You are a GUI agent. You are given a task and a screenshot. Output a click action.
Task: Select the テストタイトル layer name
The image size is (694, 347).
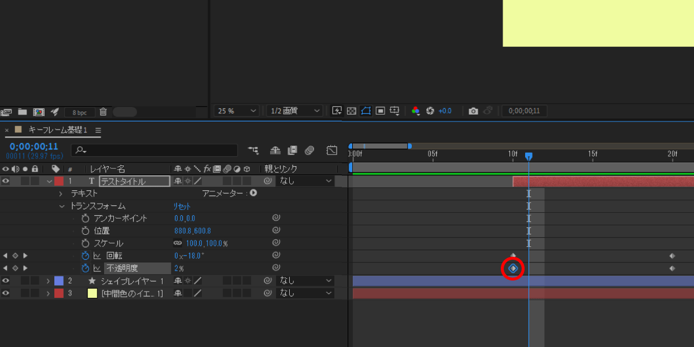(135, 181)
